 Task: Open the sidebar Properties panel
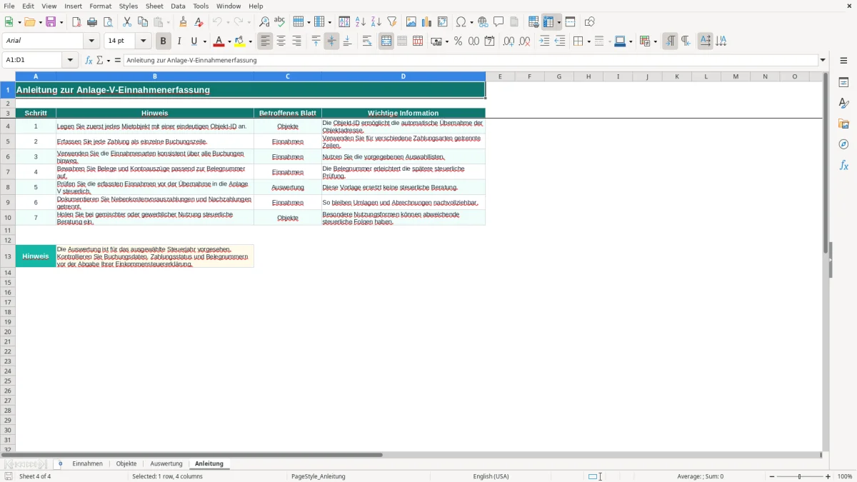coord(843,83)
